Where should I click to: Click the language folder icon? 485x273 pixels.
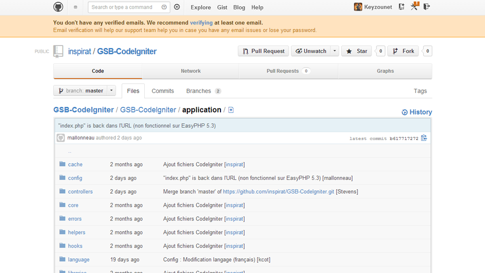pos(62,259)
